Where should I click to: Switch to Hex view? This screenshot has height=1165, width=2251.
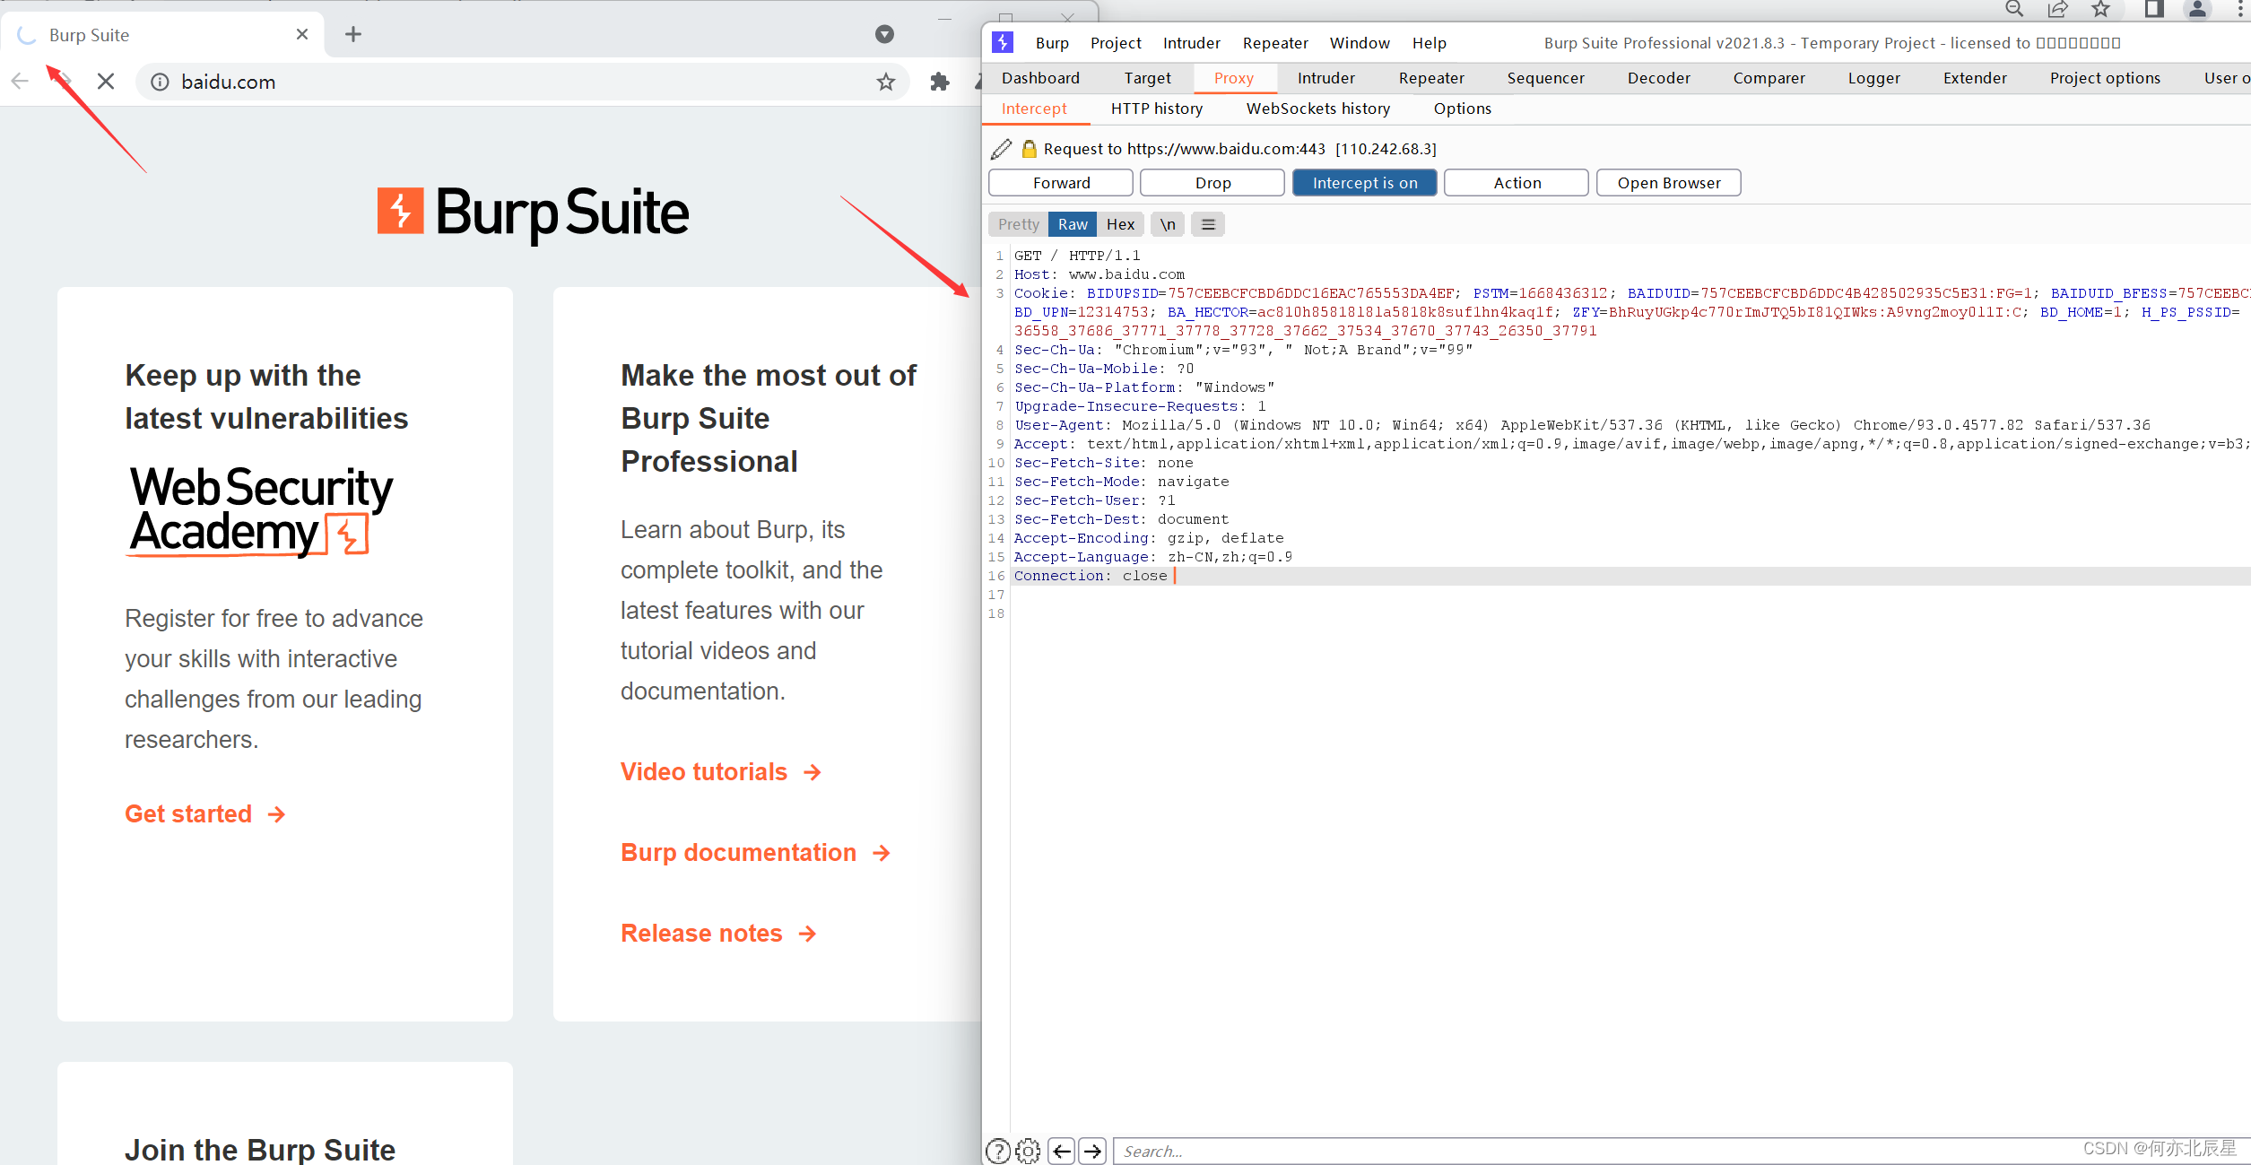pos(1120,224)
